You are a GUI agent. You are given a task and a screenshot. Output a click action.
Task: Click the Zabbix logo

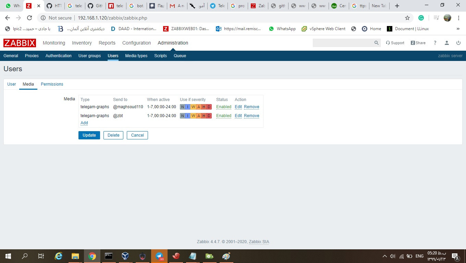(x=20, y=43)
